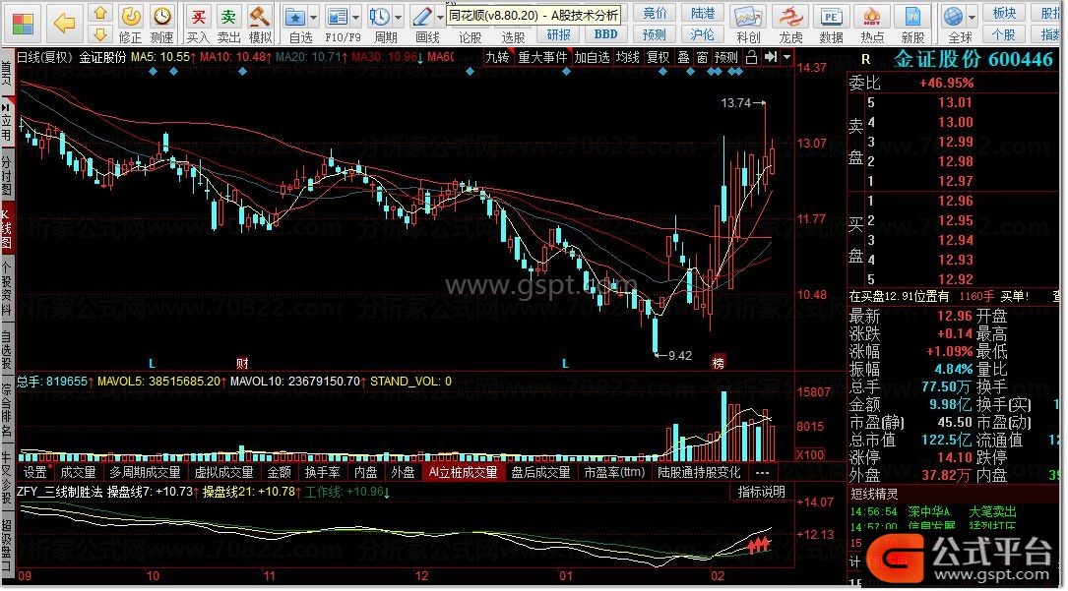The image size is (1068, 591).
Task: Expand more volume indicators via the ellipsis
Action: 762,472
